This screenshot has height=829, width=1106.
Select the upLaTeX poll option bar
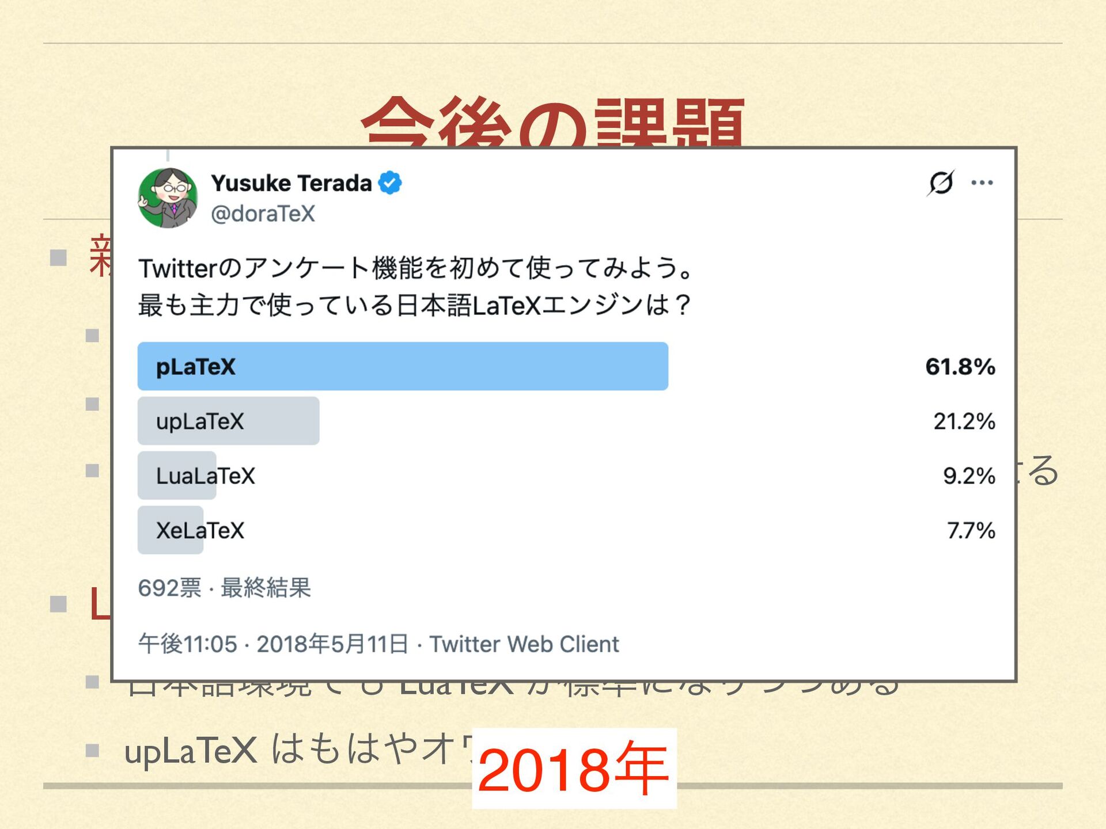[x=228, y=421]
